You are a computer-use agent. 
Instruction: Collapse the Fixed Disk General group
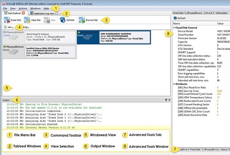tap(174, 28)
